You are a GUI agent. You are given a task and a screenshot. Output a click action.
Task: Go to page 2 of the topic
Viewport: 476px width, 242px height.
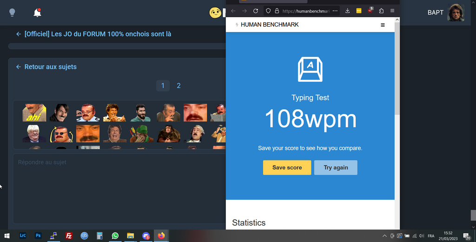(x=178, y=86)
